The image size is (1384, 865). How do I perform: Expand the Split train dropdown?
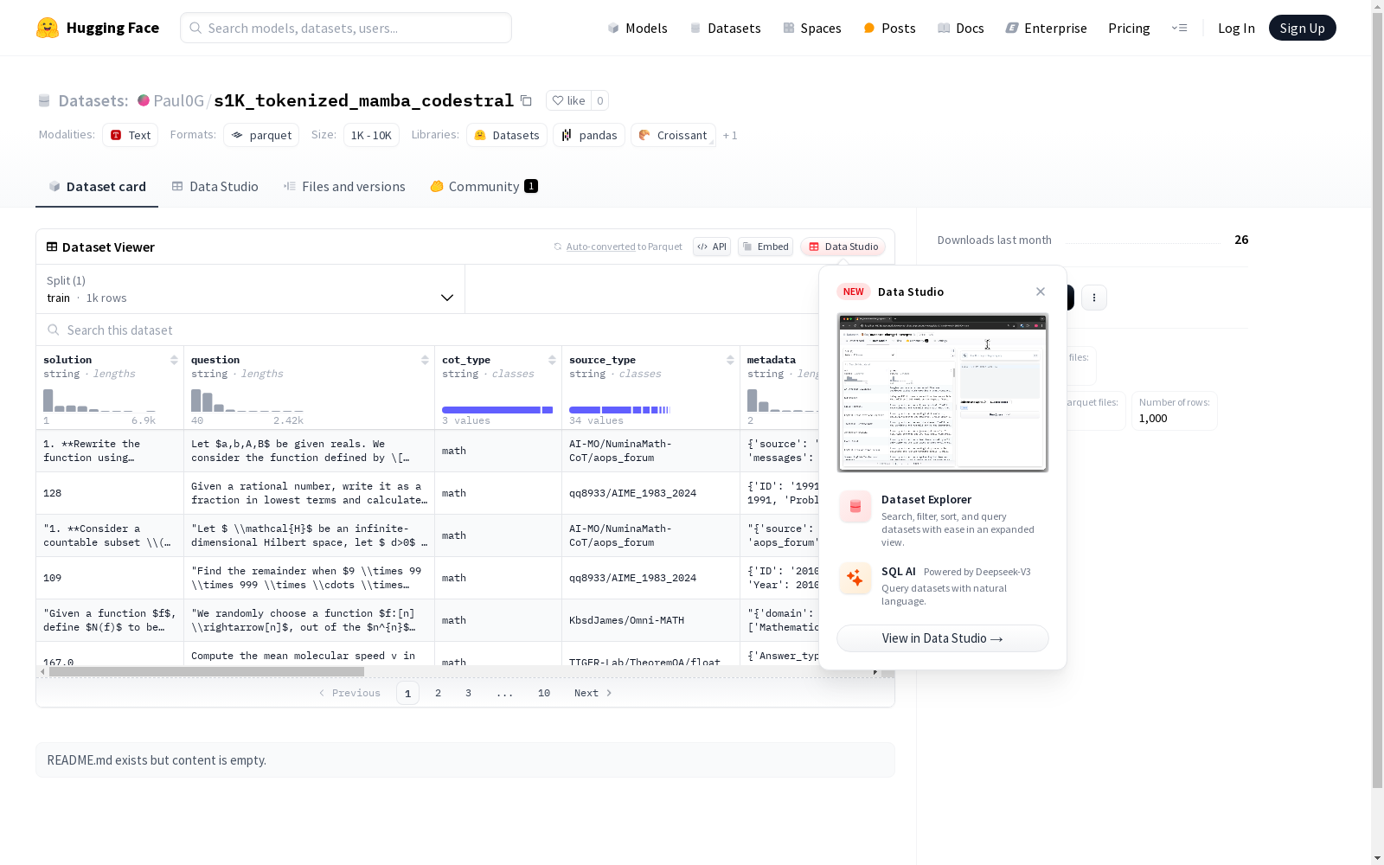[251, 289]
